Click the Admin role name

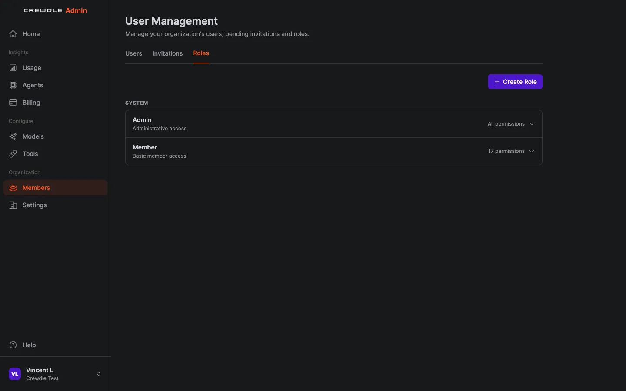pyautogui.click(x=142, y=120)
